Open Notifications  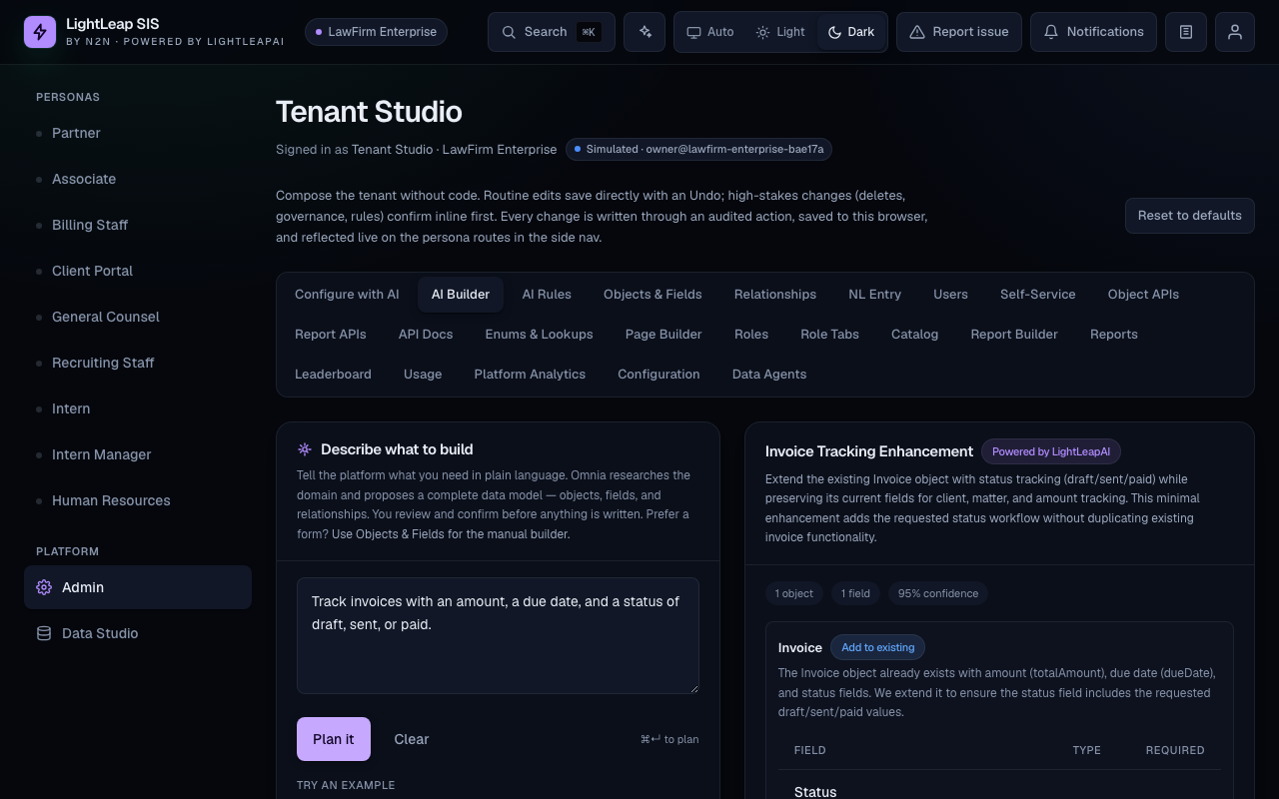[1093, 32]
